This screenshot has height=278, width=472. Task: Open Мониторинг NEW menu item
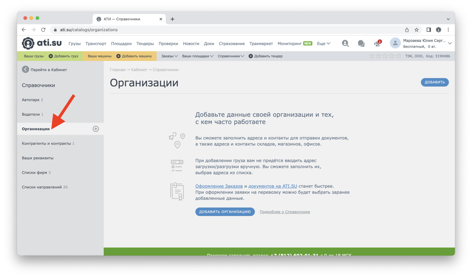(x=295, y=43)
